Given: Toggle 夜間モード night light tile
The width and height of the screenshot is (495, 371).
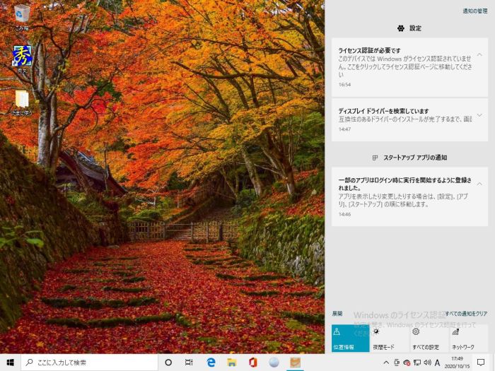Looking at the screenshot, I should (x=390, y=338).
